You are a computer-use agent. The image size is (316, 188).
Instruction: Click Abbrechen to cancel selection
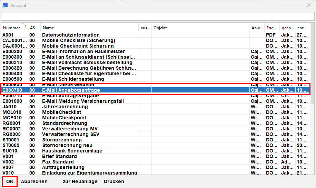pyautogui.click(x=34, y=181)
